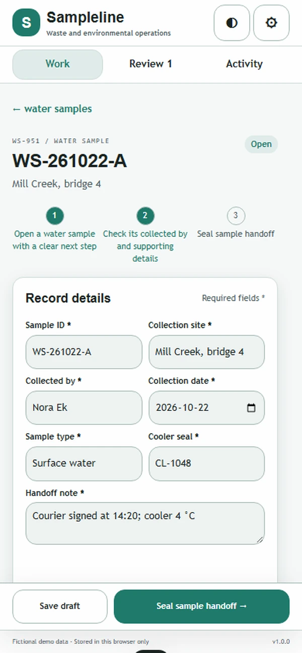Click the Sample type * label
This screenshot has width=302, height=653.
point(53,437)
